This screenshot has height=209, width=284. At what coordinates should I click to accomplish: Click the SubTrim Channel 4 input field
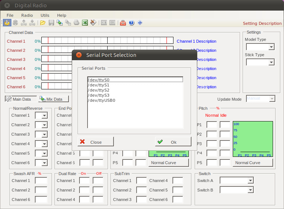(177, 181)
